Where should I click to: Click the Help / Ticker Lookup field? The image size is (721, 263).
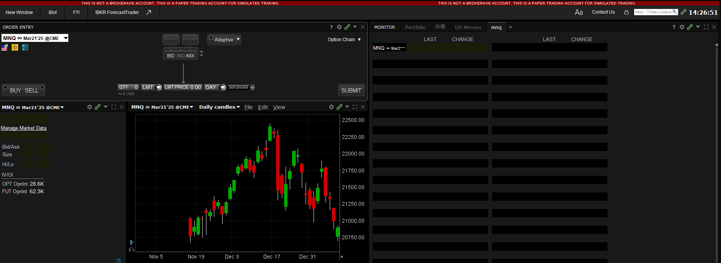coord(656,12)
